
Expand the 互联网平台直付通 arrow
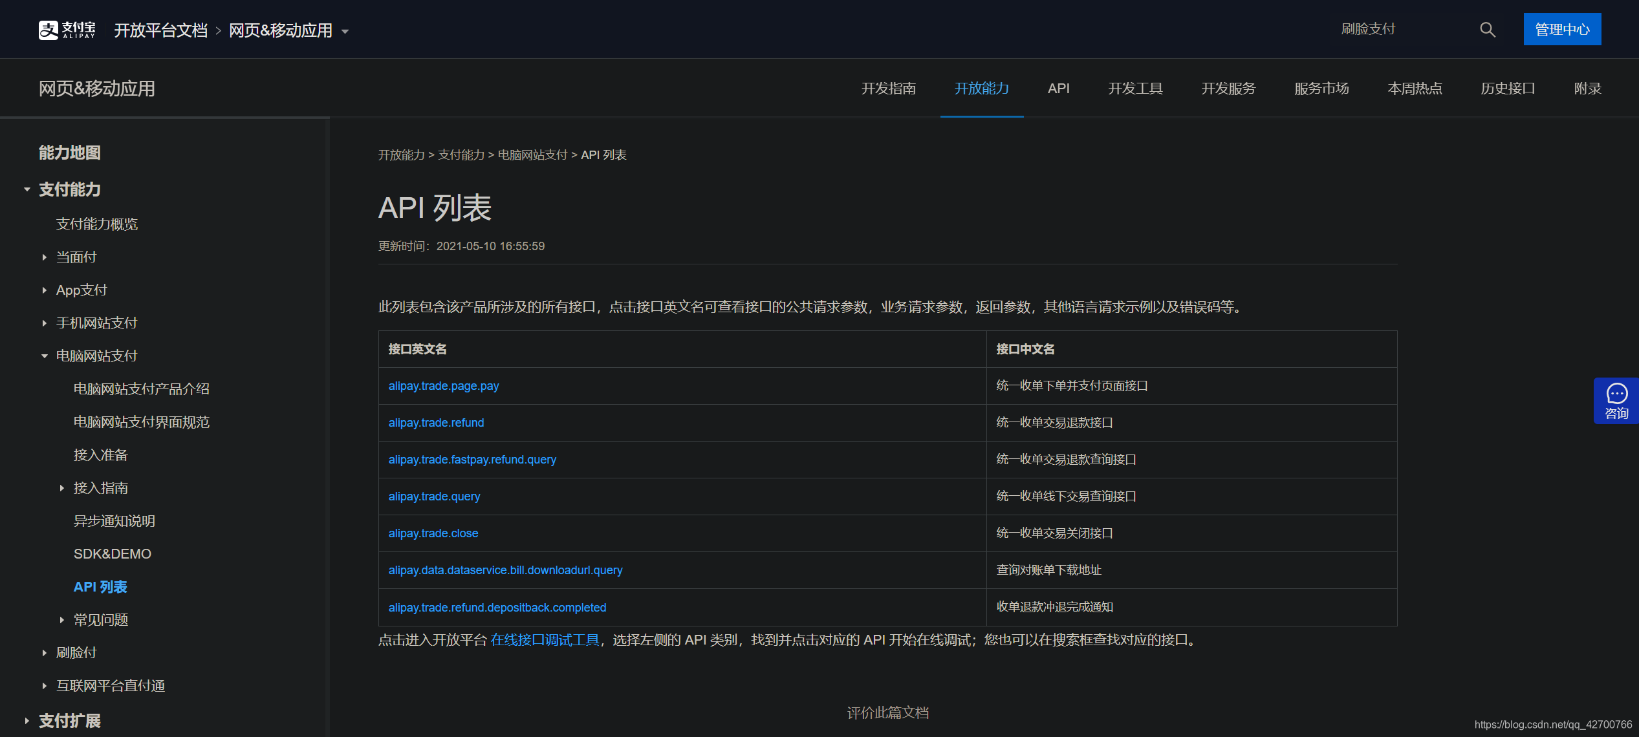[x=44, y=686]
